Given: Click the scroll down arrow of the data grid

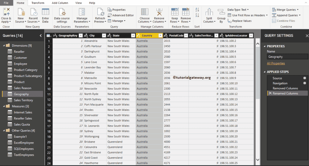Looking at the screenshot, I should 257,160.
